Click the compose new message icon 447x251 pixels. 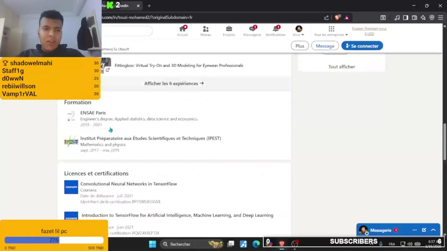click(424, 230)
